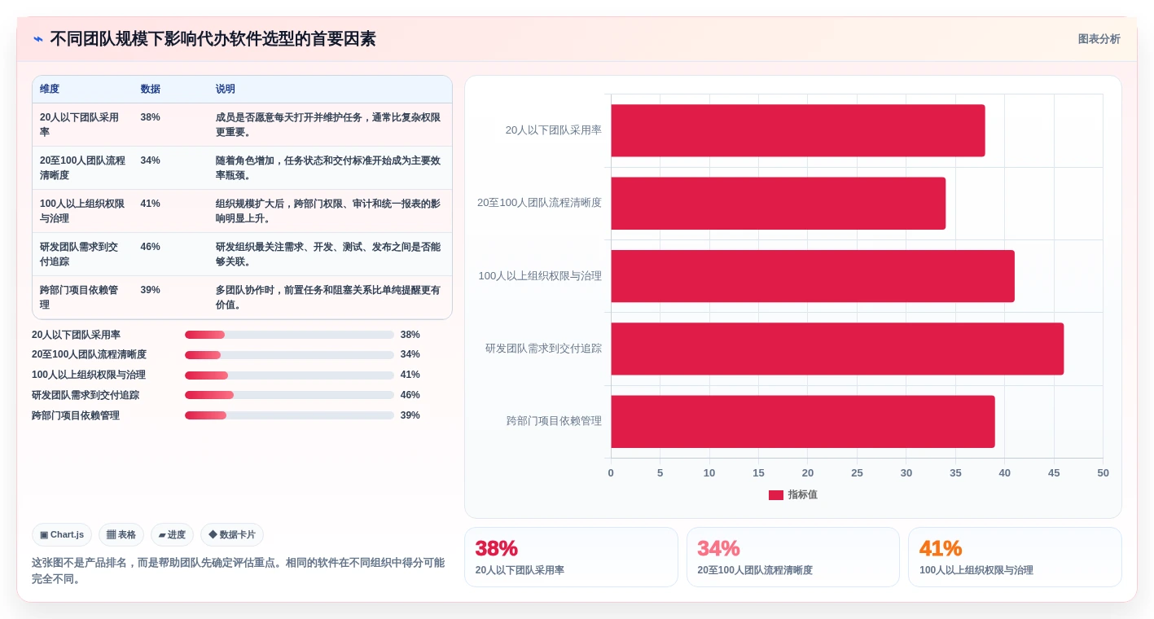This screenshot has width=1154, height=619.
Task: Click the chart bar for 研发团队需求到交付追踪
Action: (x=837, y=349)
